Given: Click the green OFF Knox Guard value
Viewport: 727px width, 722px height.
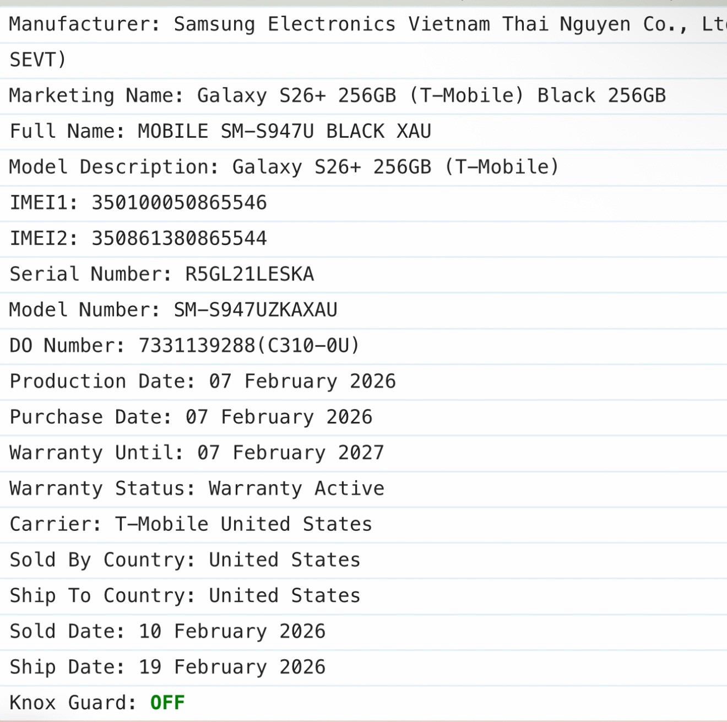Looking at the screenshot, I should point(167,703).
